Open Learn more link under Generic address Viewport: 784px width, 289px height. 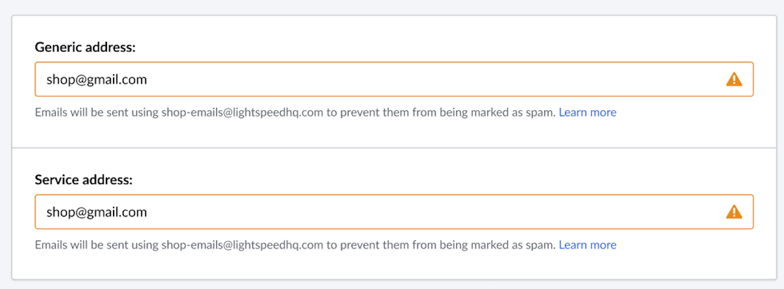[587, 112]
